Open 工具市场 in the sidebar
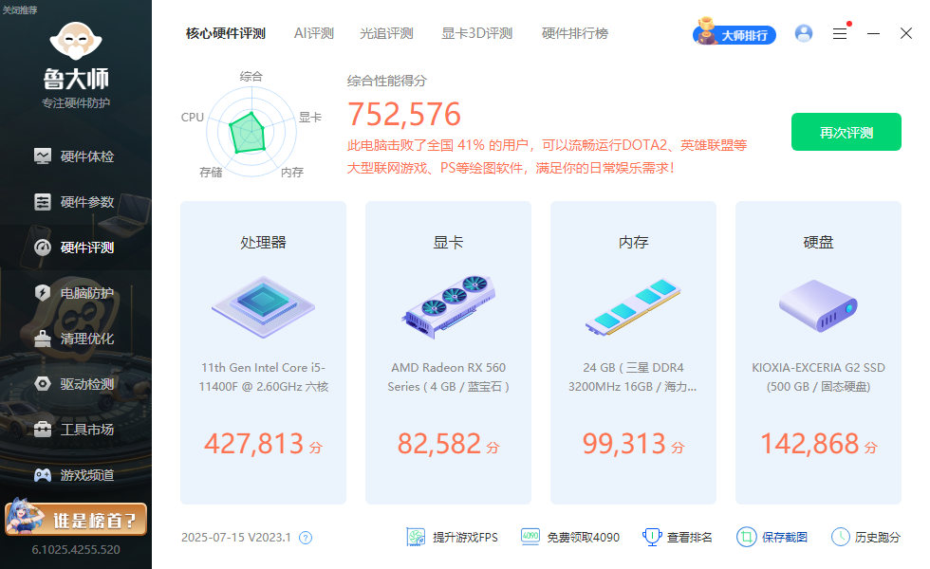Viewport: 930px width, 569px height. (75, 430)
